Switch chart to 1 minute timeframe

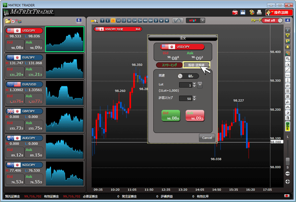tap(107, 20)
